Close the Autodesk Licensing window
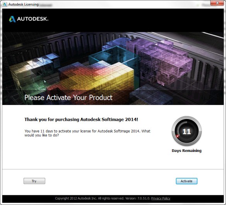226x205 pixels. coord(217,3)
